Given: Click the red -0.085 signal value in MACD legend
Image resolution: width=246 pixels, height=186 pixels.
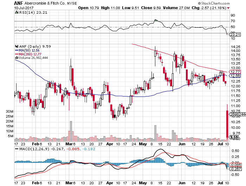Looking at the screenshot, I should click(x=73, y=149).
